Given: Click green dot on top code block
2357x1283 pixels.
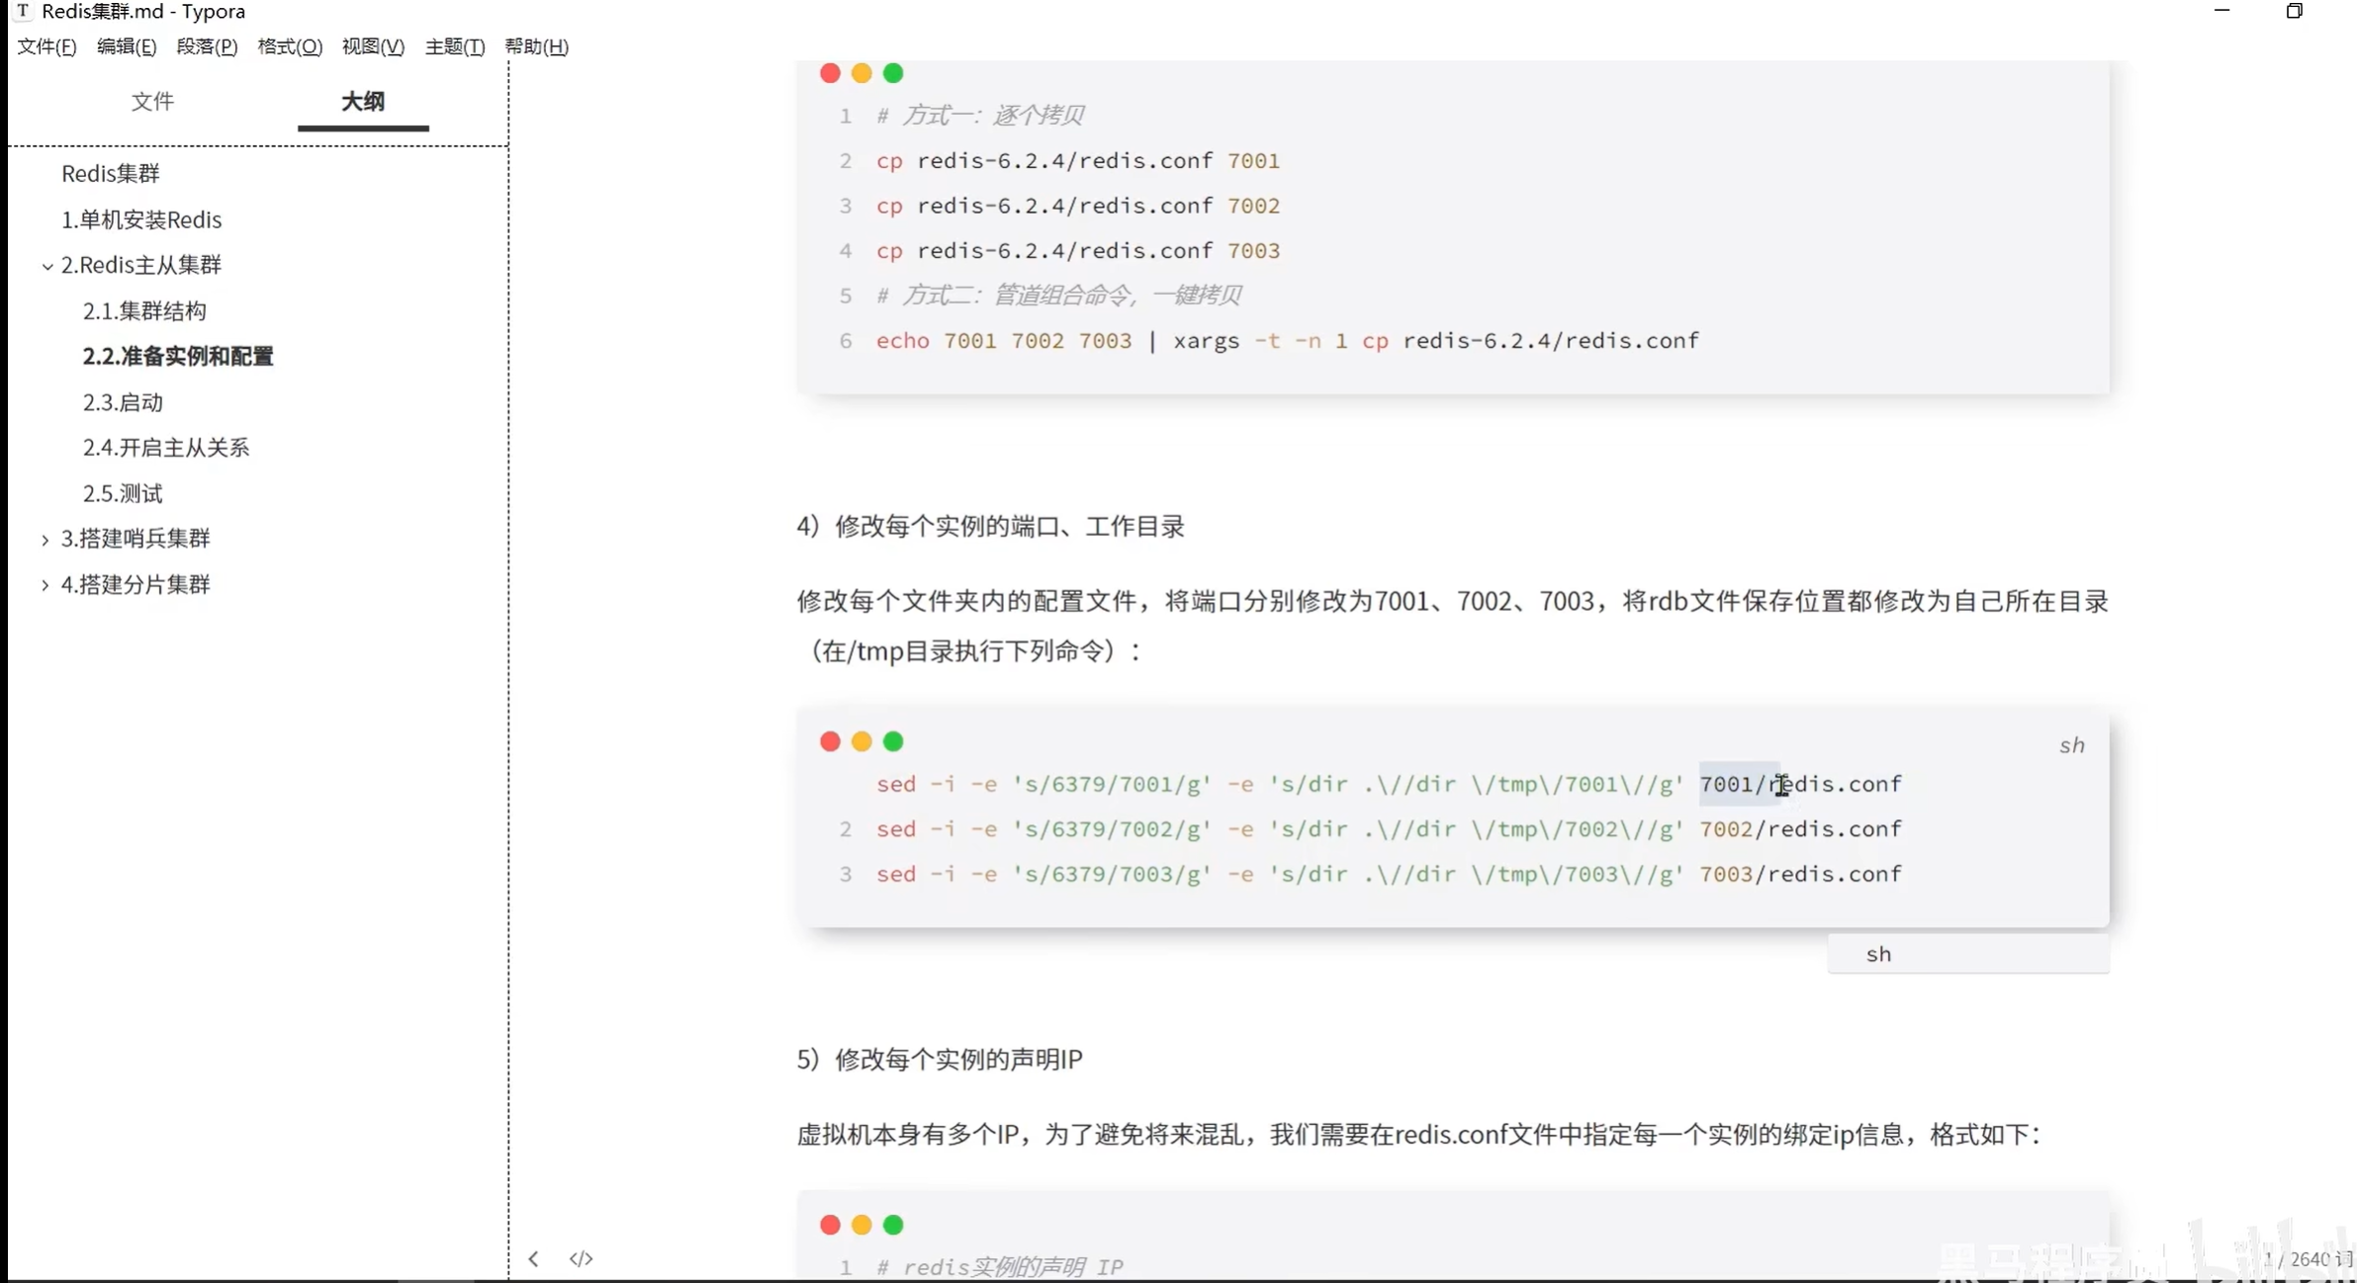Looking at the screenshot, I should 893,73.
